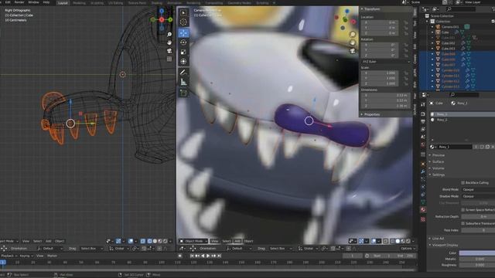Toggle overlays button in camera viewport header
Screen dimensions: 495x278
[374, 241]
